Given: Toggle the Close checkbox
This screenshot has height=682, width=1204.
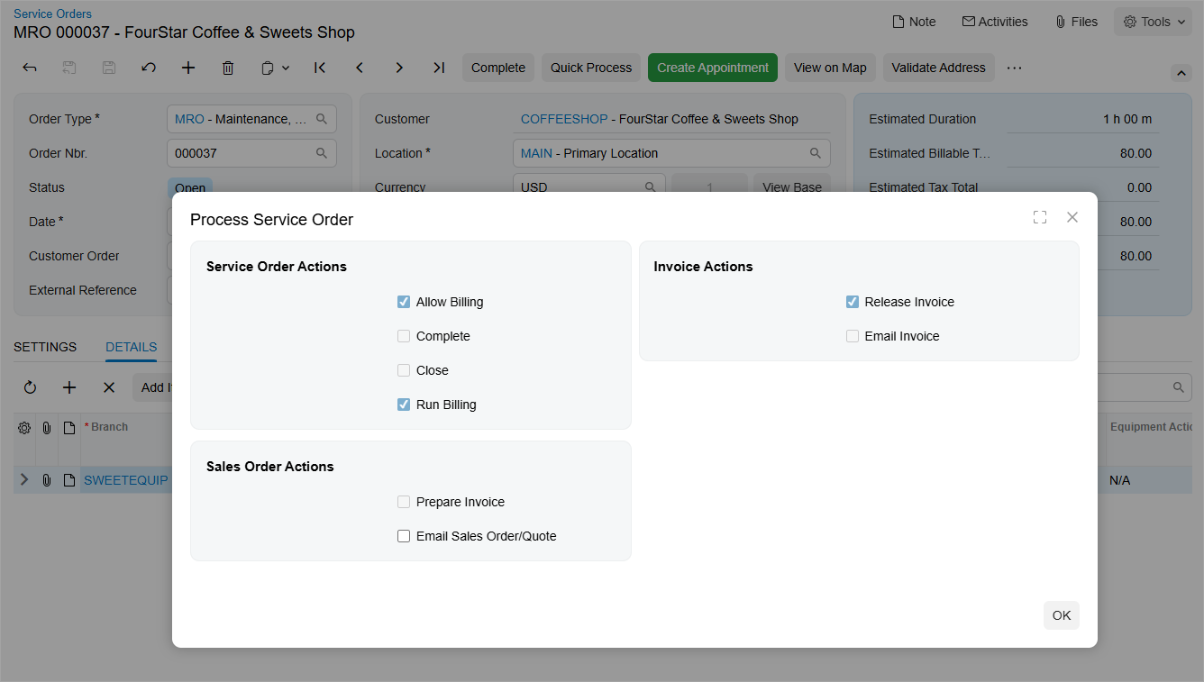Looking at the screenshot, I should (404, 370).
